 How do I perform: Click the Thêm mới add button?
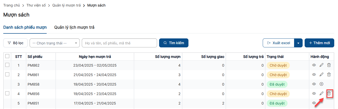coord(319,43)
